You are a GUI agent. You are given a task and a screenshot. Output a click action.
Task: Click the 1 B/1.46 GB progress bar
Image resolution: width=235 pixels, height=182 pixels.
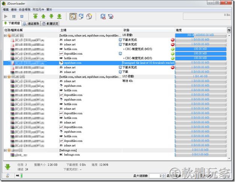pyautogui.click(x=201, y=77)
